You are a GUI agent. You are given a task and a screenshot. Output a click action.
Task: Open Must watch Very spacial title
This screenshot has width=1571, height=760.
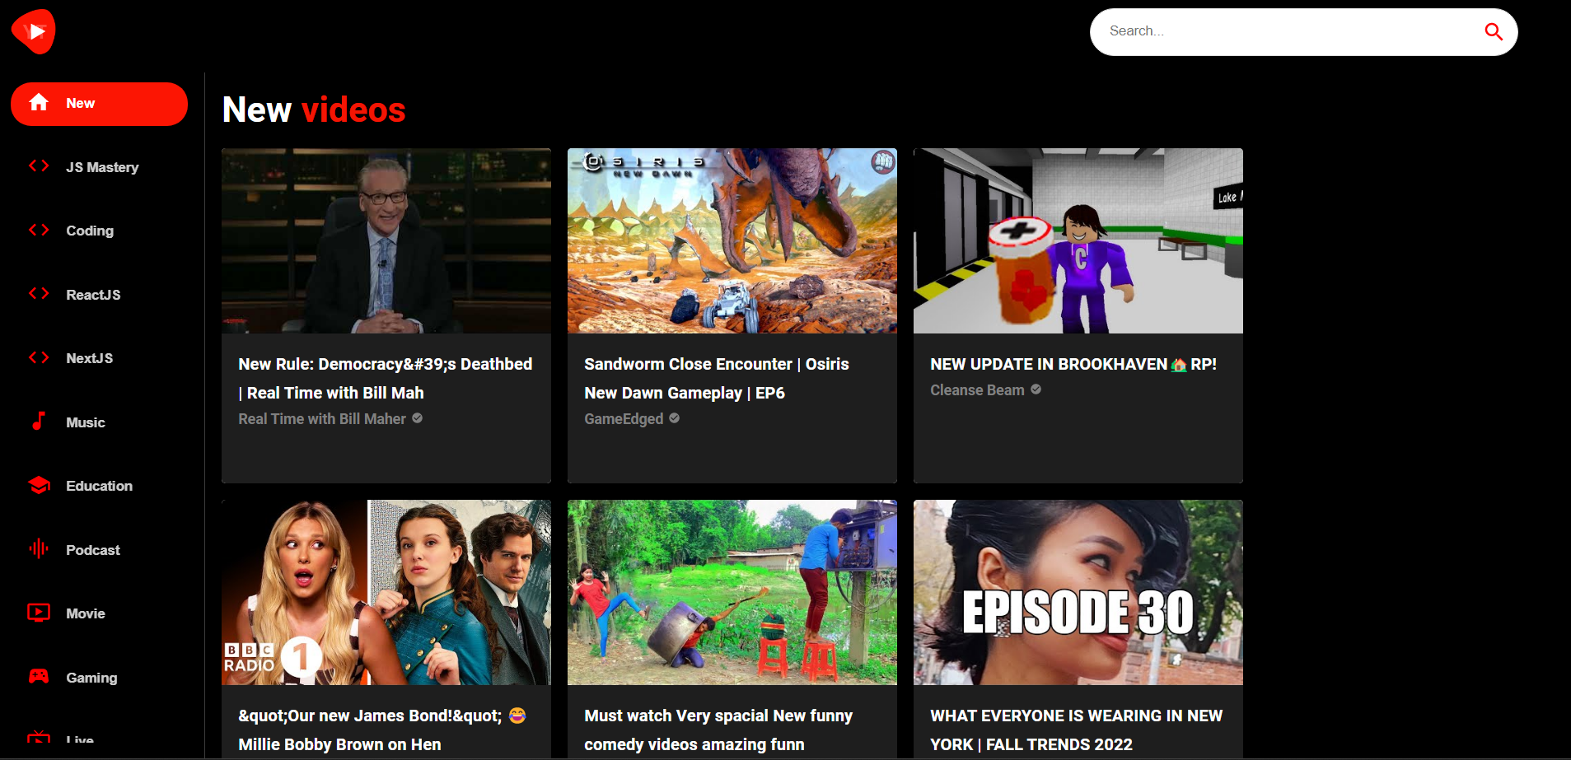tap(718, 730)
